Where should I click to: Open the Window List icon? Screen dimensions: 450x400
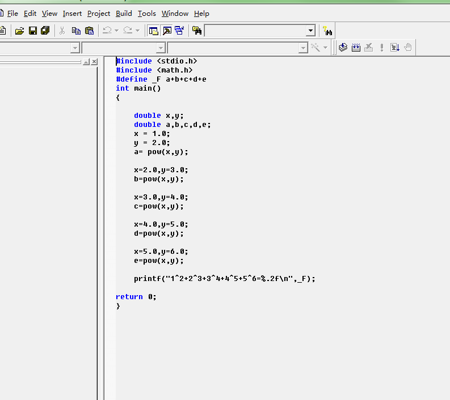[x=180, y=31]
